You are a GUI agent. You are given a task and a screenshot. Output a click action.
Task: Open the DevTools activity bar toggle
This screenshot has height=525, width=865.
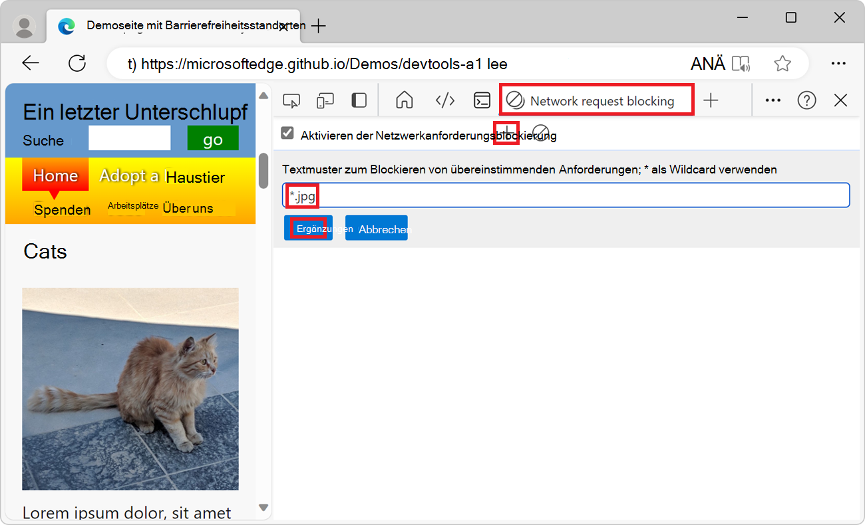click(x=359, y=100)
